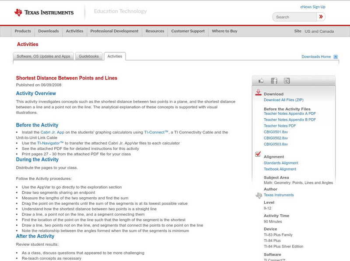The image size is (350, 261).
Task: Click title Shortest Distance Between Points and Lines
Action: 66,78
